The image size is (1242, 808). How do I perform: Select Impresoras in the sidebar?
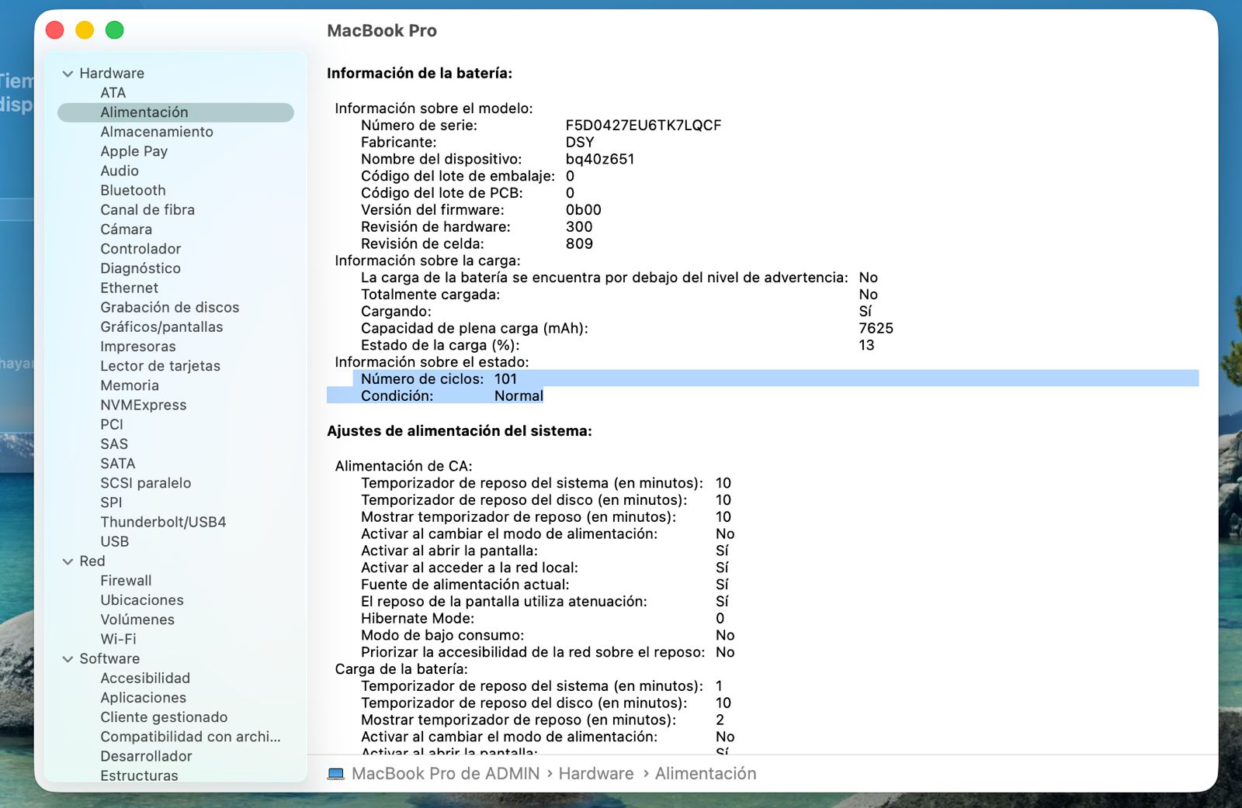click(138, 347)
